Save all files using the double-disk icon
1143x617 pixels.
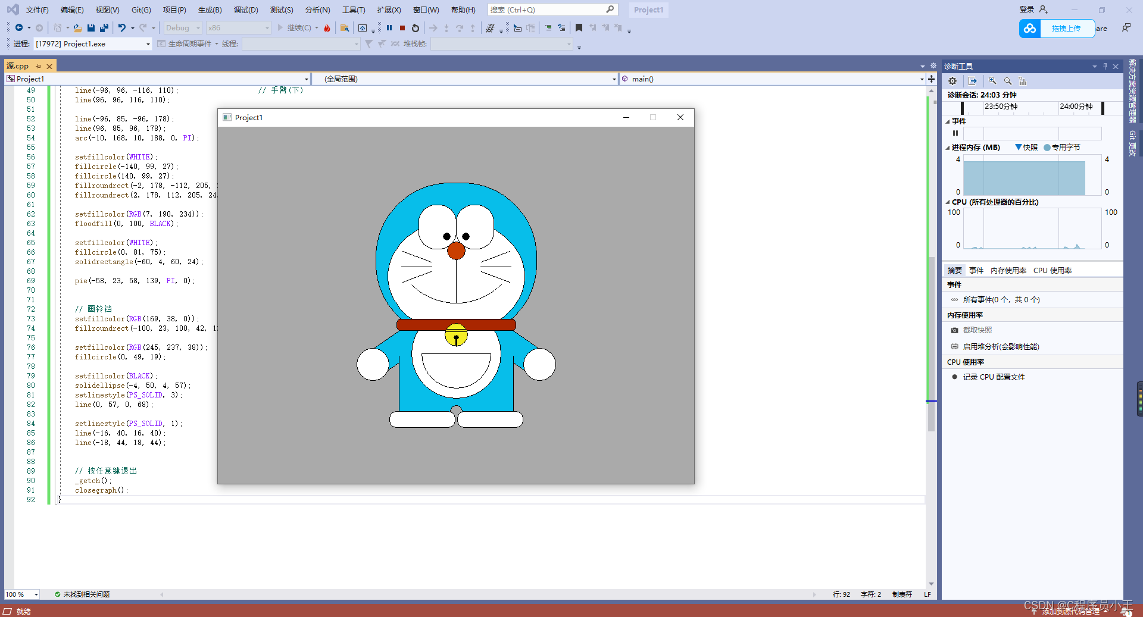pos(104,27)
